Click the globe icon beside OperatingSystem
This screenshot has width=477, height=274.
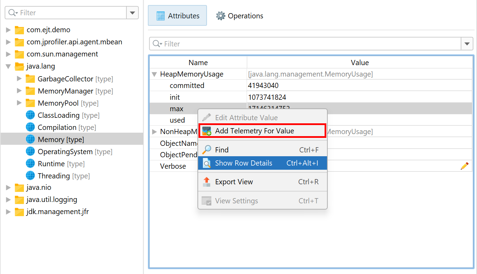[30, 151]
